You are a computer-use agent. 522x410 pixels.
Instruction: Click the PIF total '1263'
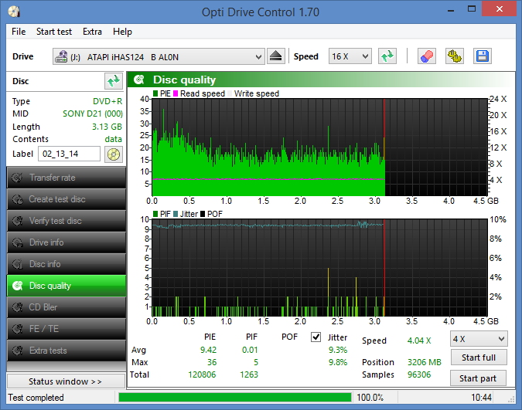249,374
